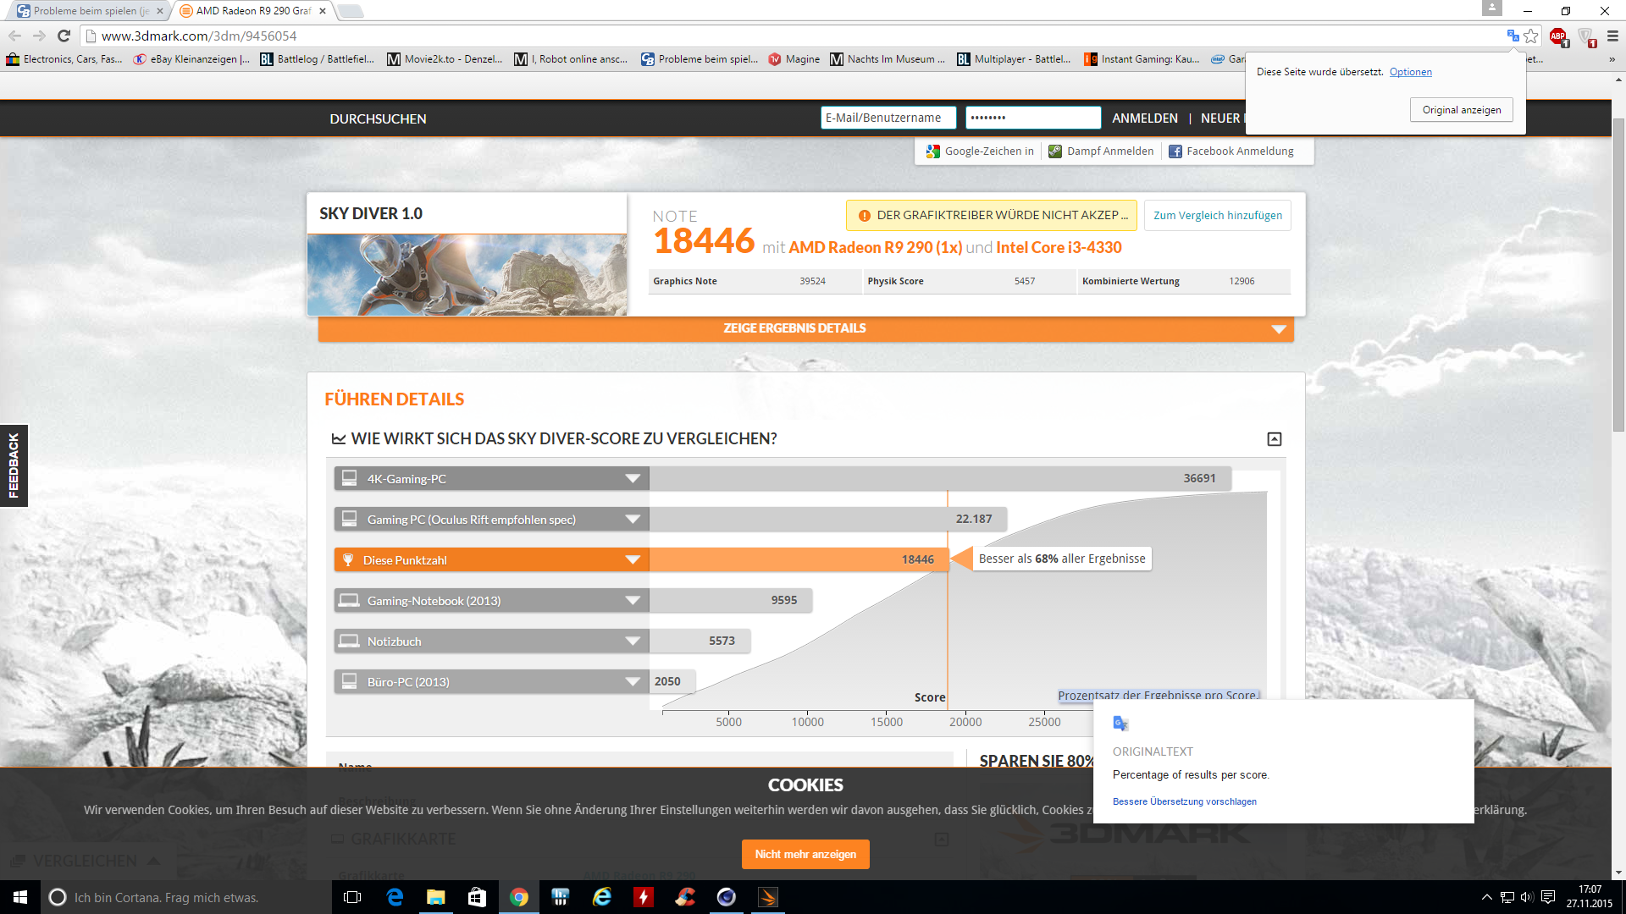Show more bookmarks with the overflow chevron
The image size is (1626, 914).
(1612, 59)
